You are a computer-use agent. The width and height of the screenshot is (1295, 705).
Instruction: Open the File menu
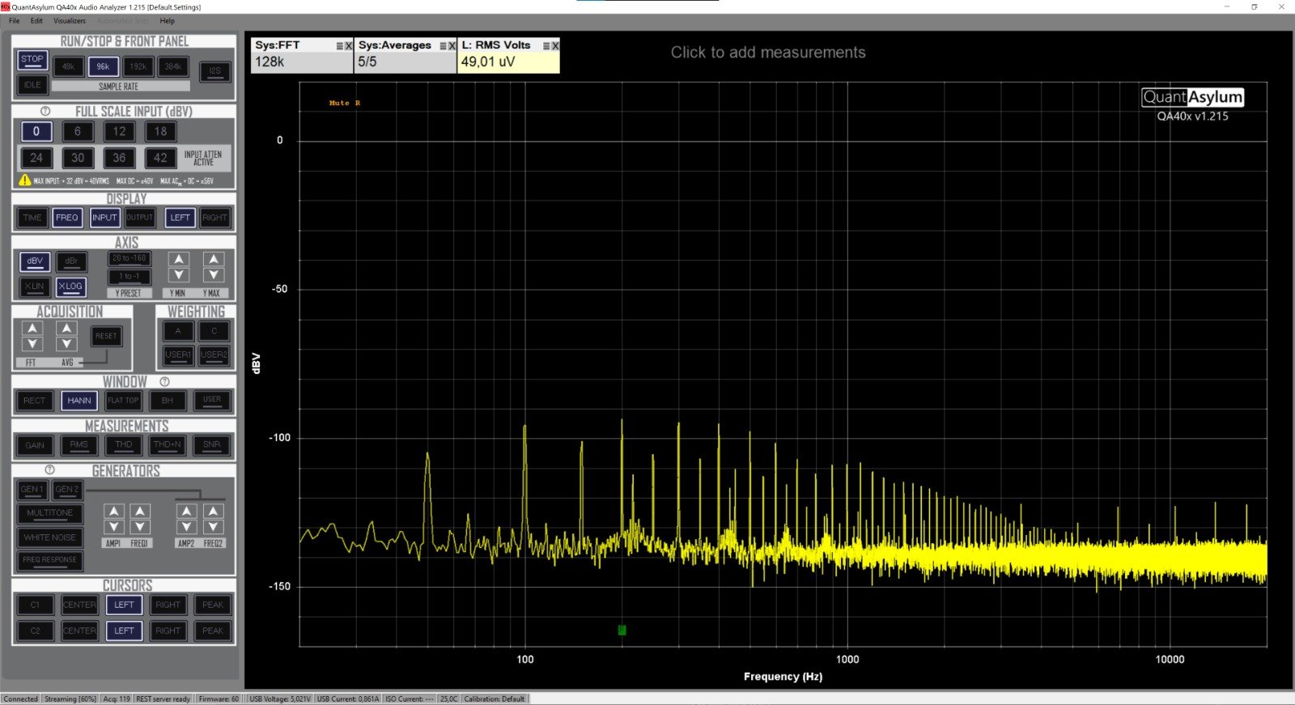14,21
